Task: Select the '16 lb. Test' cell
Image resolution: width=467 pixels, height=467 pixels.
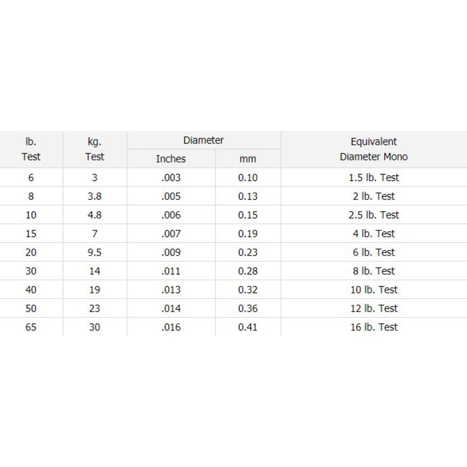Action: tap(374, 327)
